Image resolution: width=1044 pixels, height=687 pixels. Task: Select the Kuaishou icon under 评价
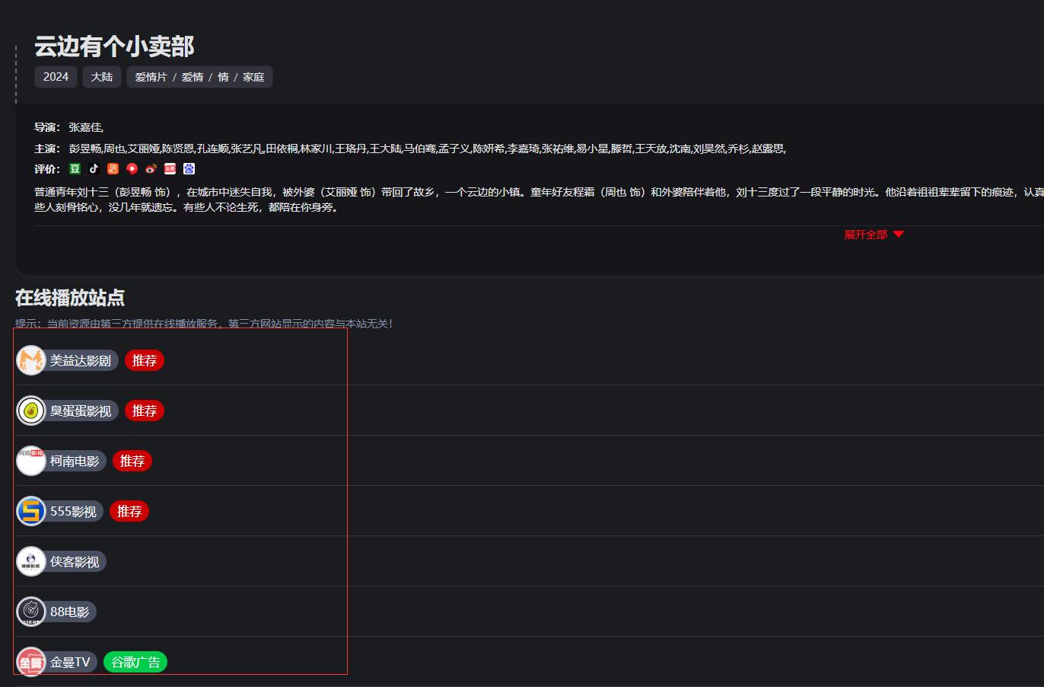click(x=113, y=168)
